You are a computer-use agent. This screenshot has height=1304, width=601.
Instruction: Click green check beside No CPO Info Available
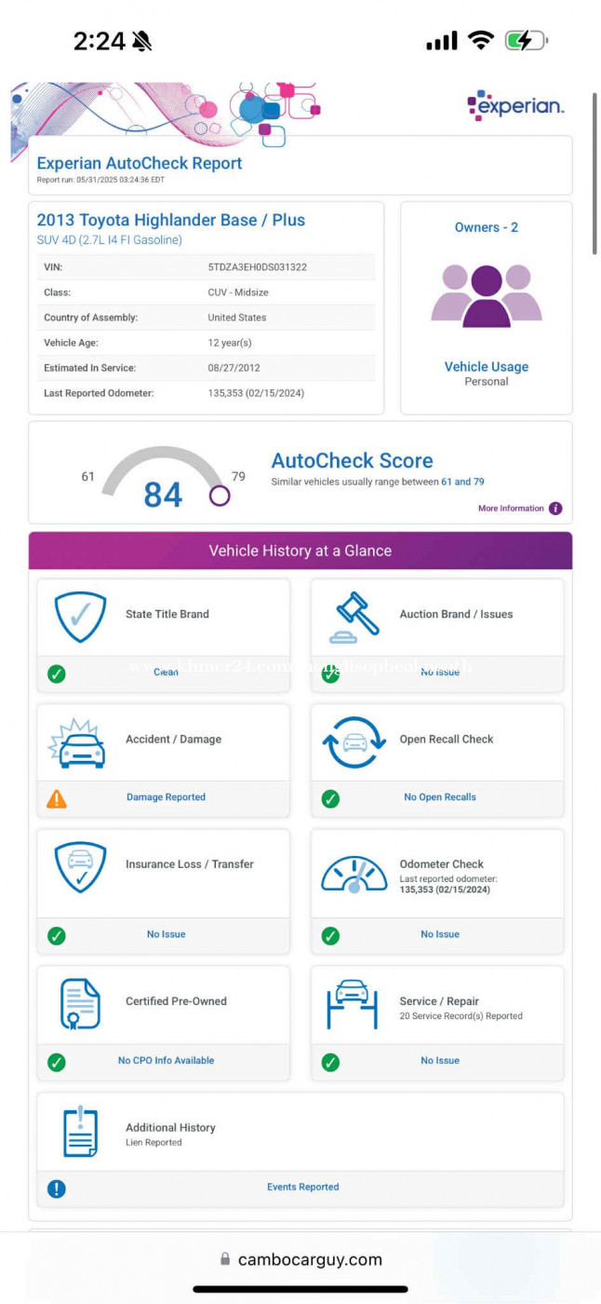point(57,1062)
